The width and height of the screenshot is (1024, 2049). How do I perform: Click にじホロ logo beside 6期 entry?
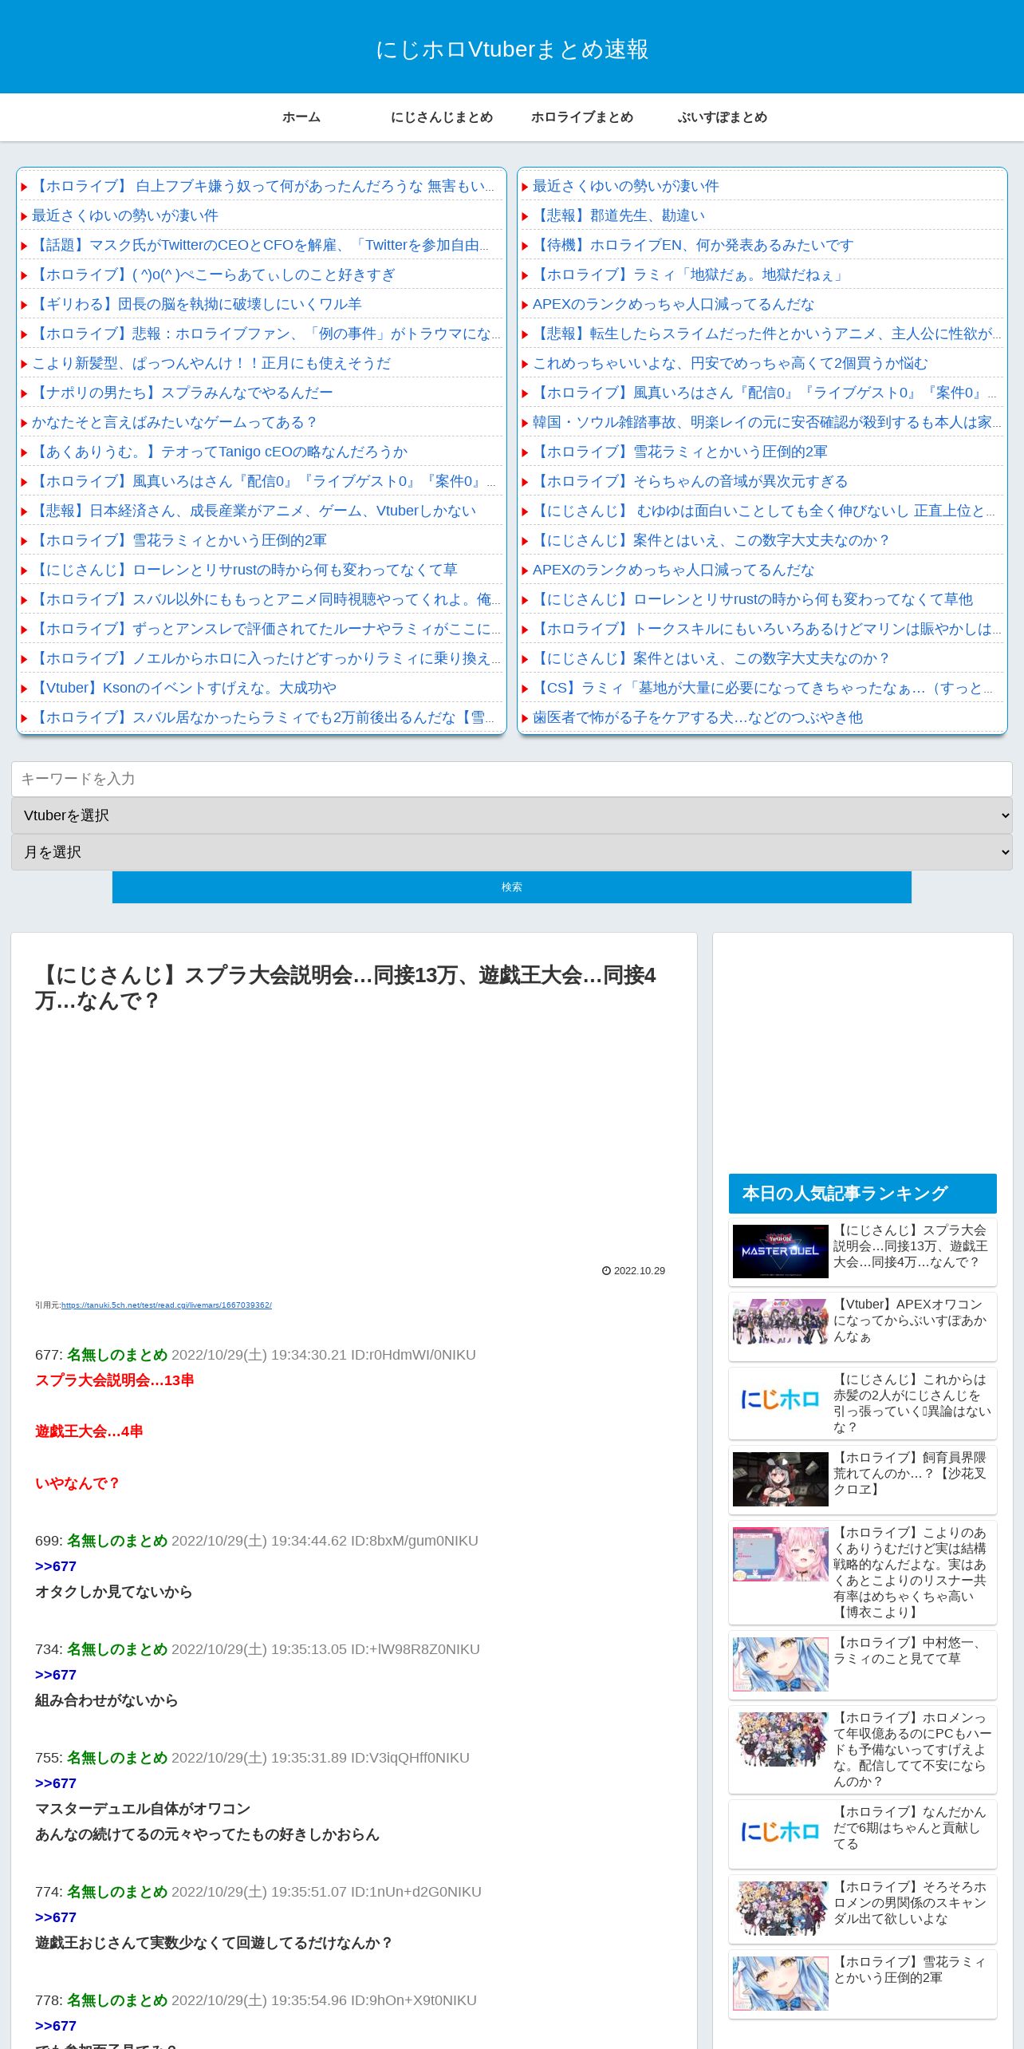click(x=781, y=1832)
